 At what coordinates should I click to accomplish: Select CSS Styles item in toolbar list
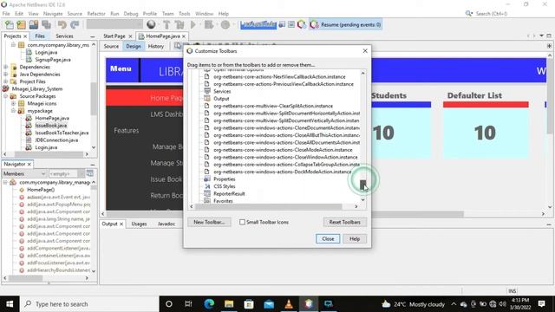[224, 186]
